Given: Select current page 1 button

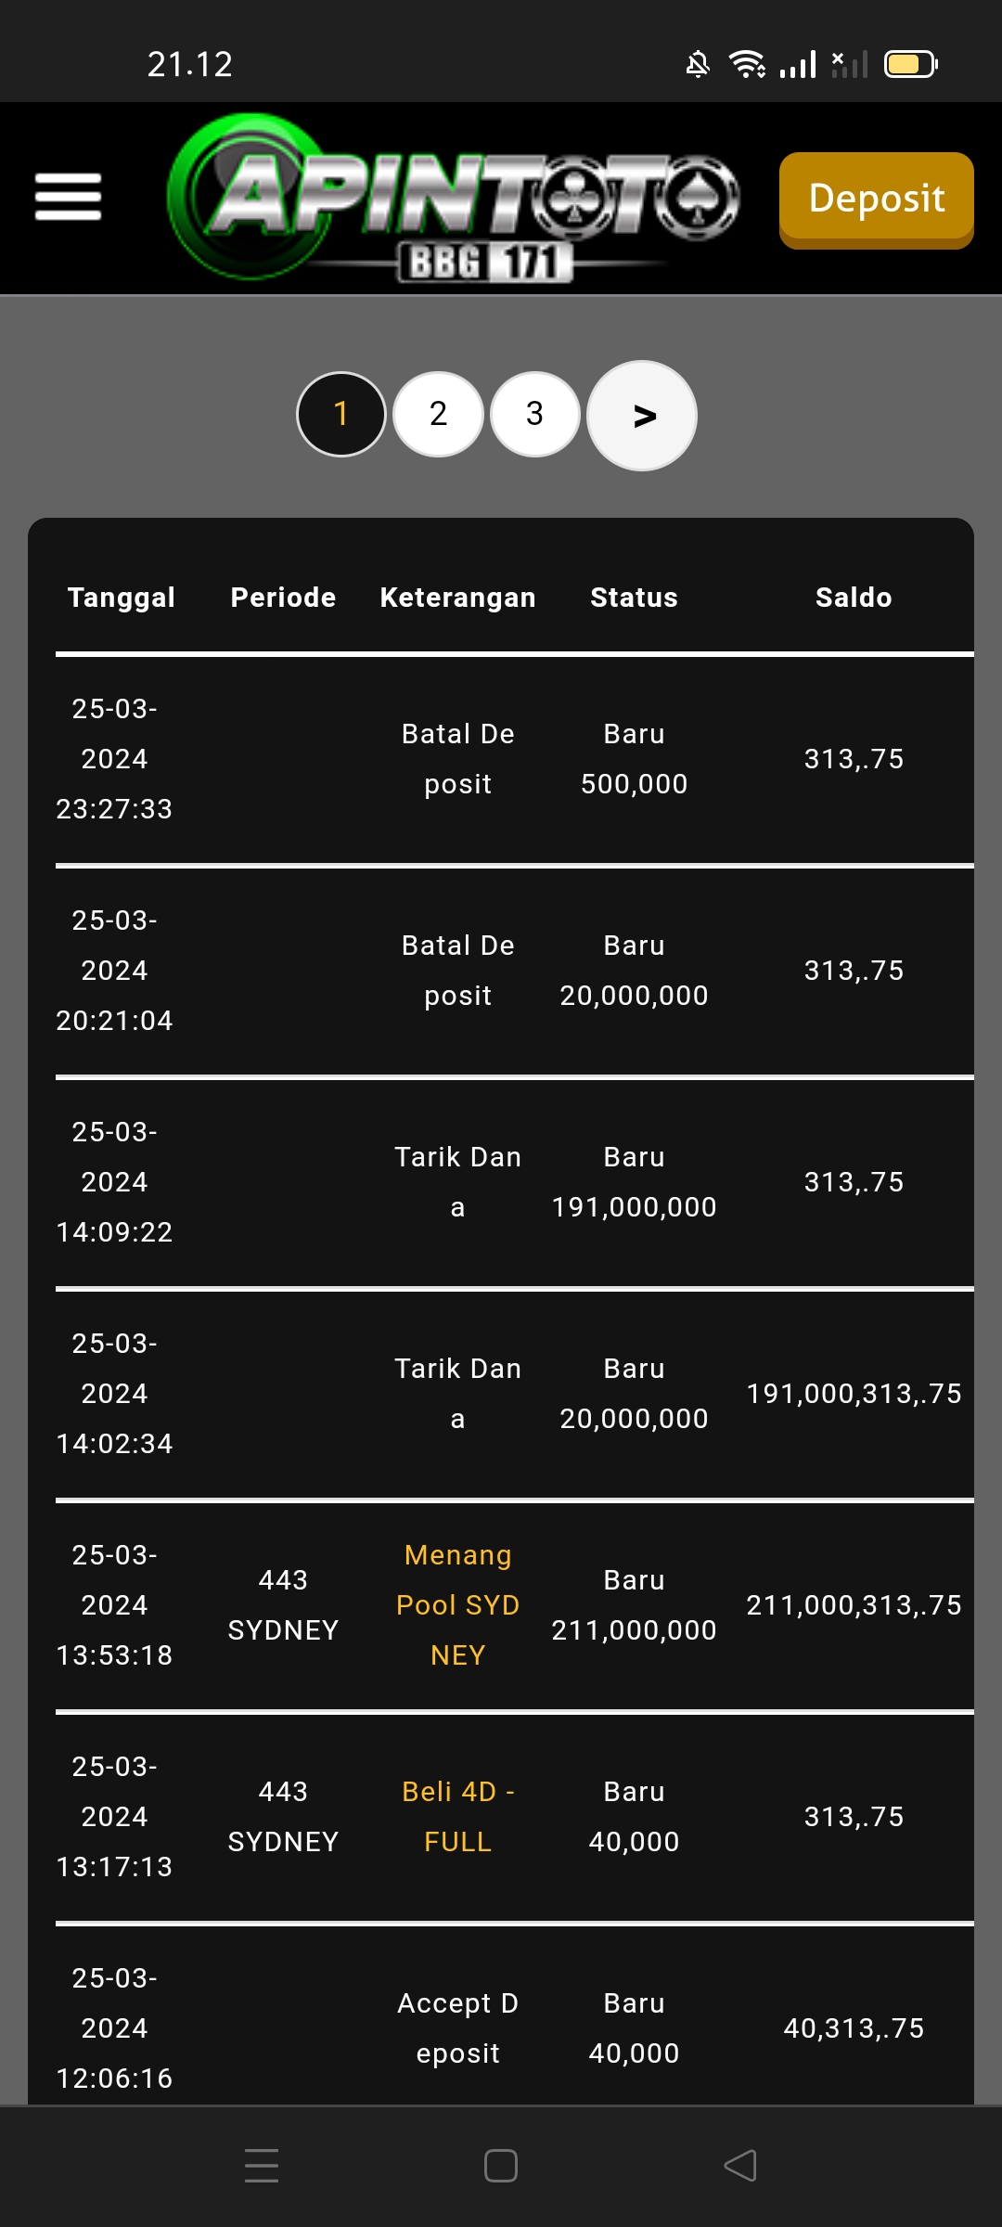Looking at the screenshot, I should (x=341, y=414).
